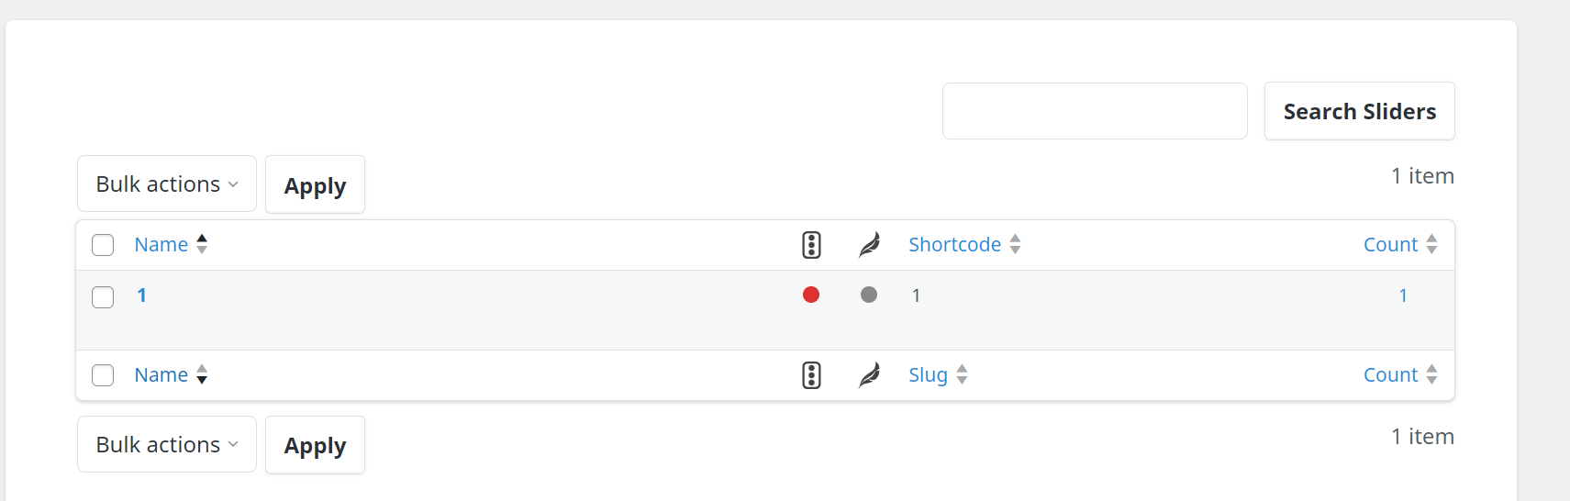The image size is (1570, 501).
Task: Click the traffic light icon in table header
Action: click(x=811, y=245)
